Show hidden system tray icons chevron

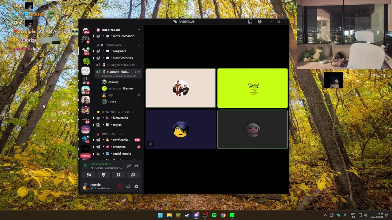click(325, 215)
